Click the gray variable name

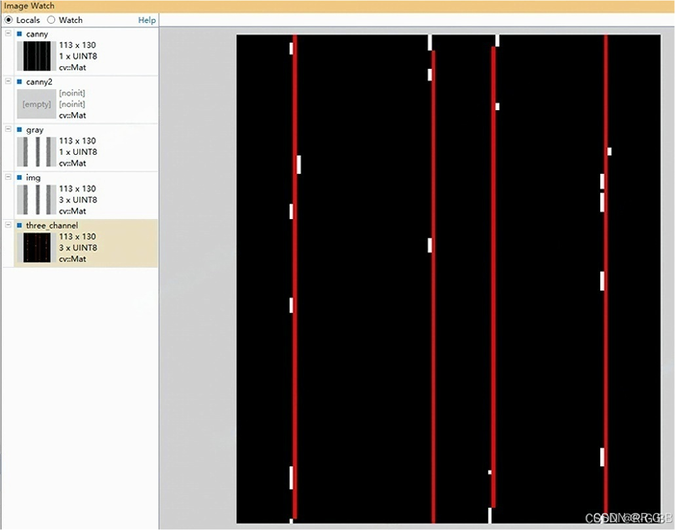tap(35, 130)
